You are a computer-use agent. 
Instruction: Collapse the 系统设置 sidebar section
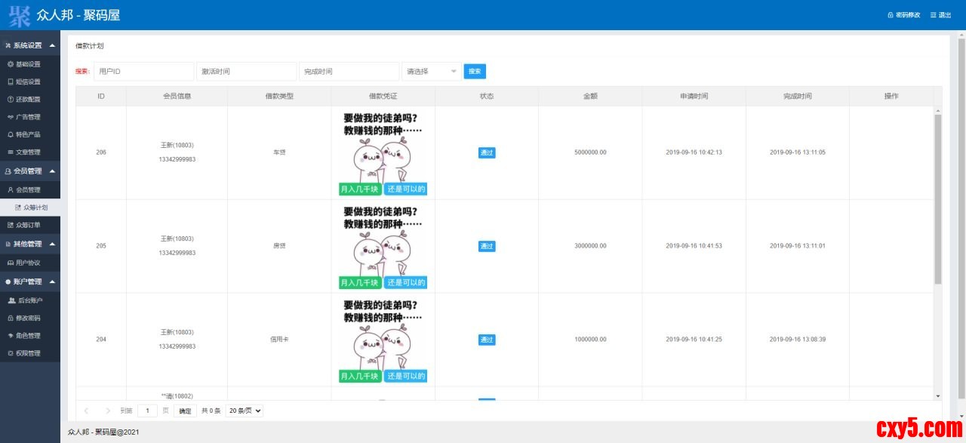pyautogui.click(x=52, y=45)
